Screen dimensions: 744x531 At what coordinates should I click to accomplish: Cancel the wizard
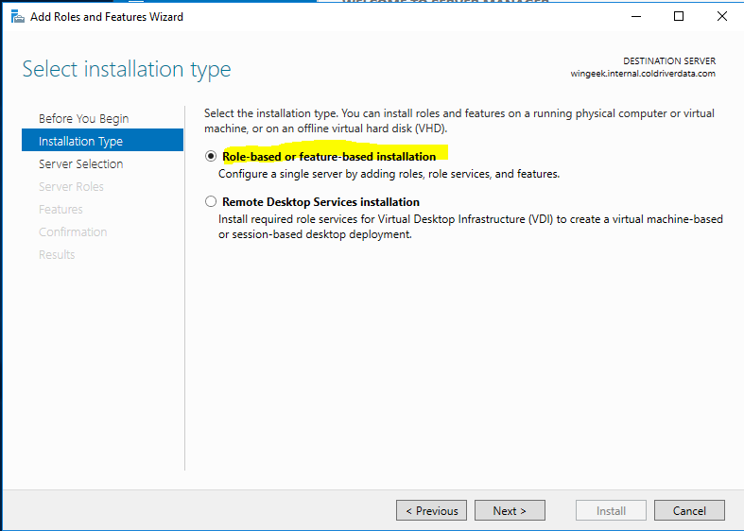click(689, 510)
